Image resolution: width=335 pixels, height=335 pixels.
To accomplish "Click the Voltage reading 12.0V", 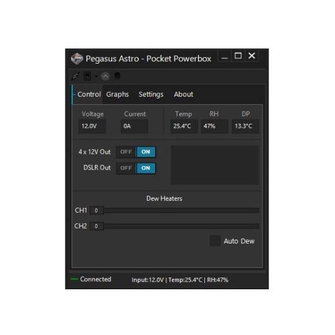I will [x=92, y=126].
